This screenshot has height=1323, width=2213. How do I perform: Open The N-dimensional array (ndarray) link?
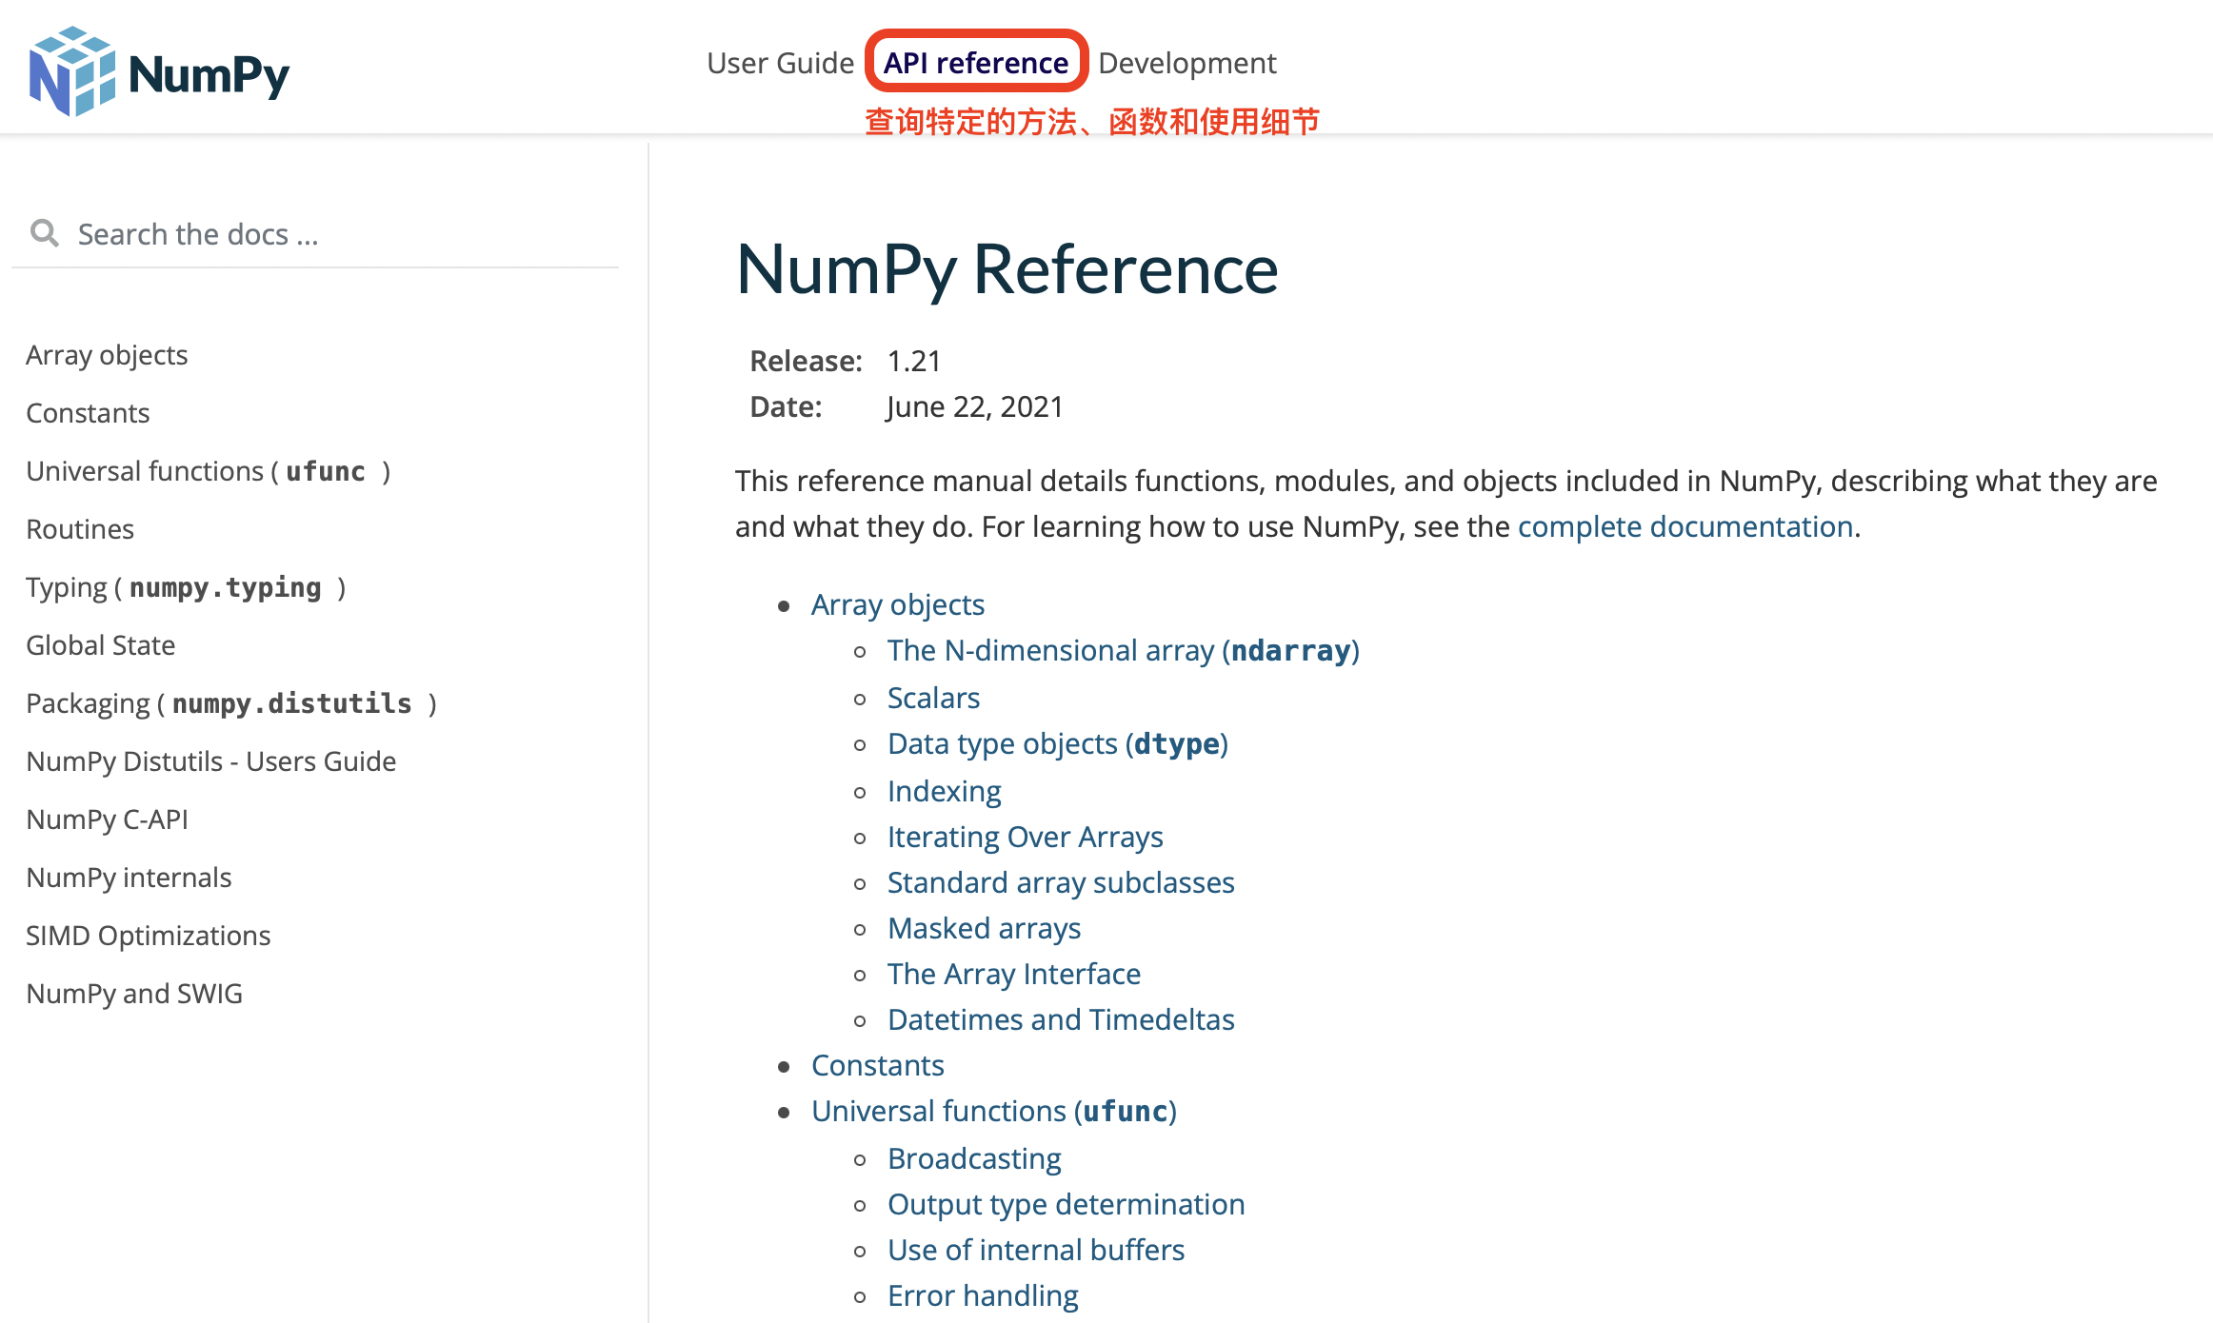[x=1124, y=650]
